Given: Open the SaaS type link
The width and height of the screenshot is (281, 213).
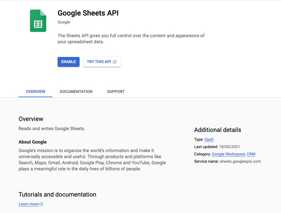Looking at the screenshot, I should tap(209, 140).
